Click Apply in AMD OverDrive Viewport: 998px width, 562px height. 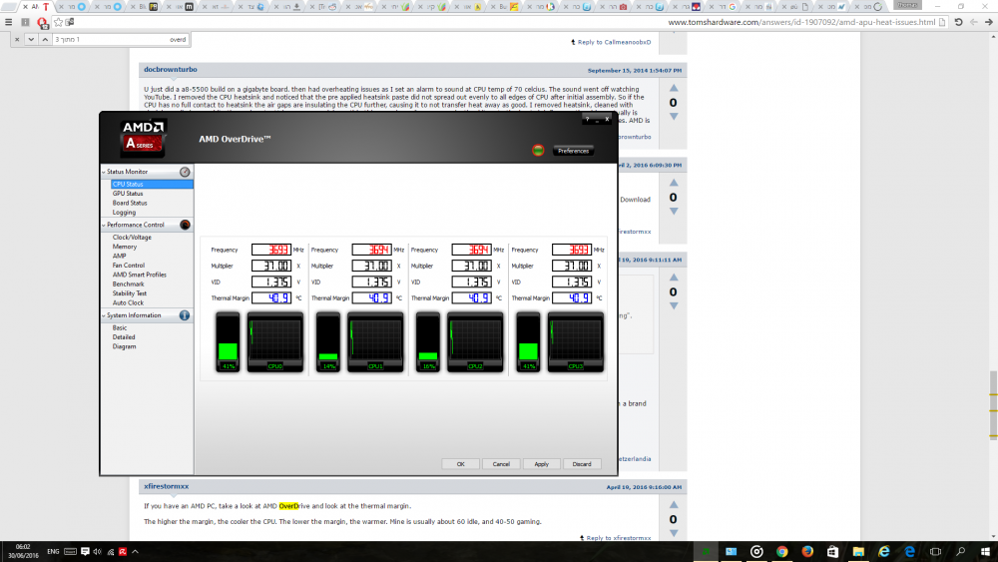click(x=542, y=464)
